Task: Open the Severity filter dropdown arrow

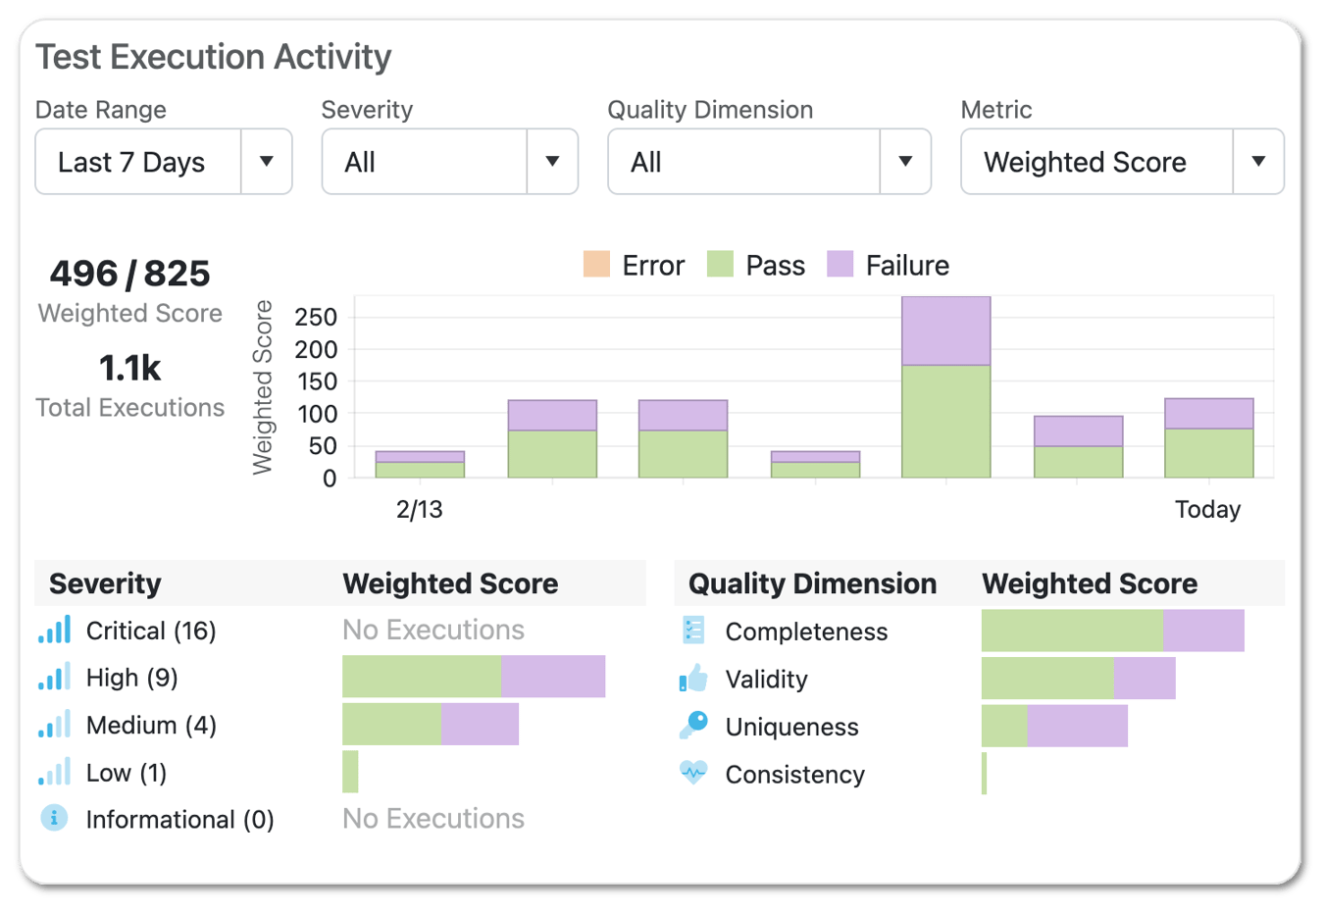Action: 552,162
